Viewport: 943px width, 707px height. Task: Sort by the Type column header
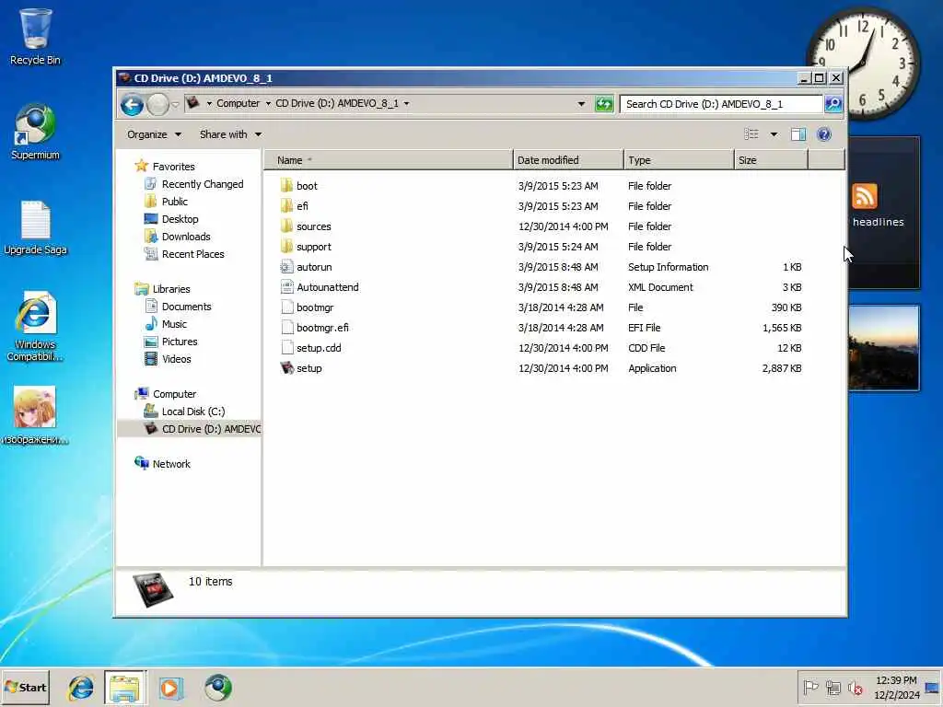[x=679, y=160]
